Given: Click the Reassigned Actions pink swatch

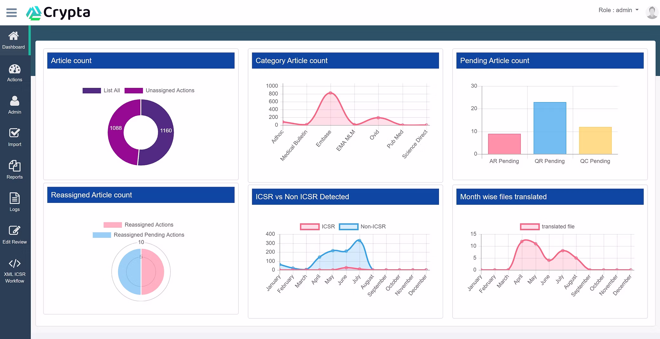Looking at the screenshot, I should pyautogui.click(x=113, y=225).
